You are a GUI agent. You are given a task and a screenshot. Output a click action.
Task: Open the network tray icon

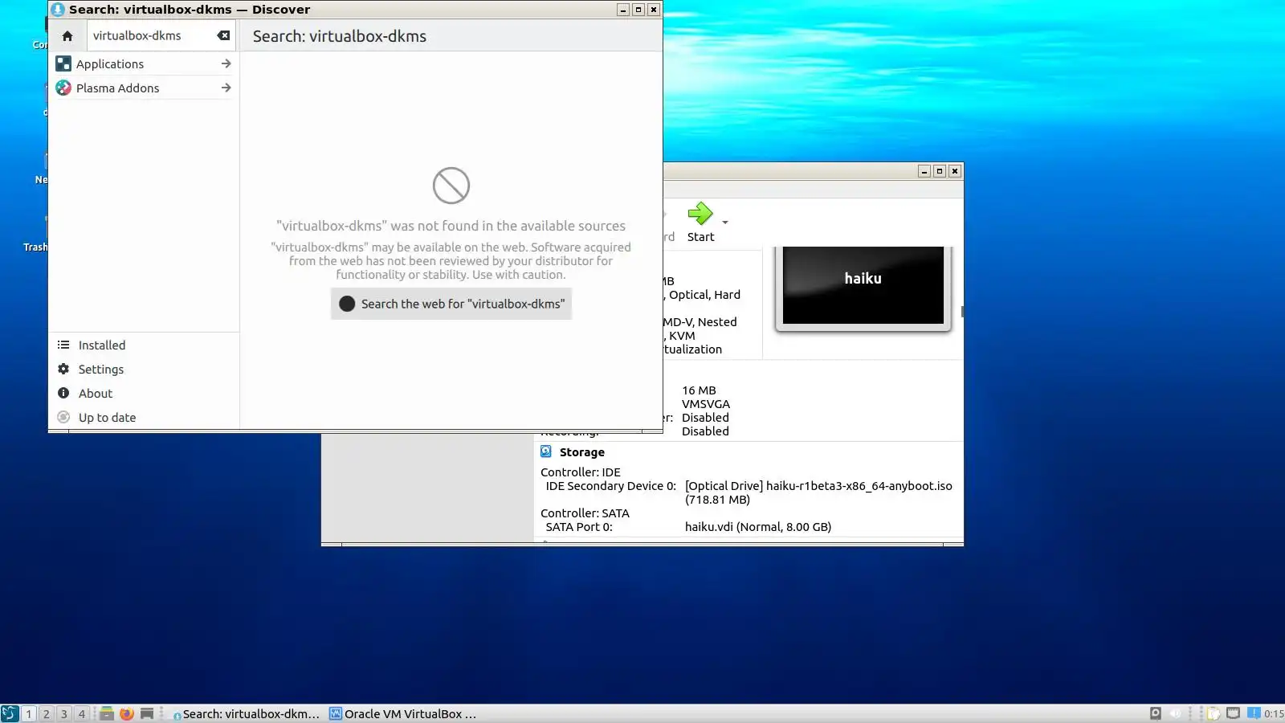1234,713
